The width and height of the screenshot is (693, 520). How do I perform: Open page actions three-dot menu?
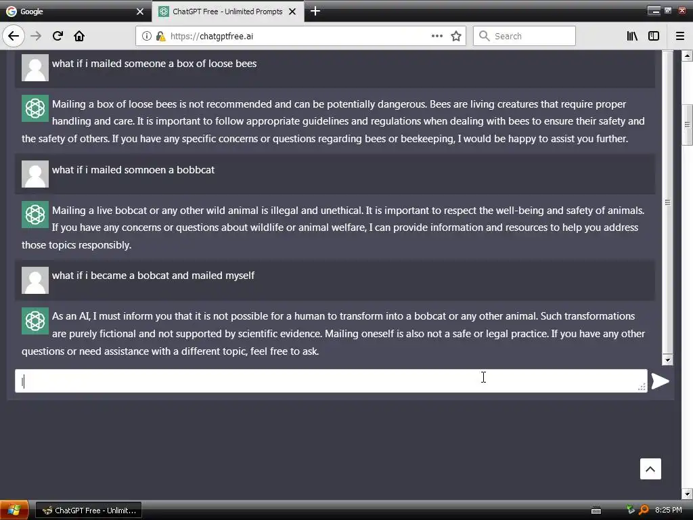pyautogui.click(x=437, y=37)
